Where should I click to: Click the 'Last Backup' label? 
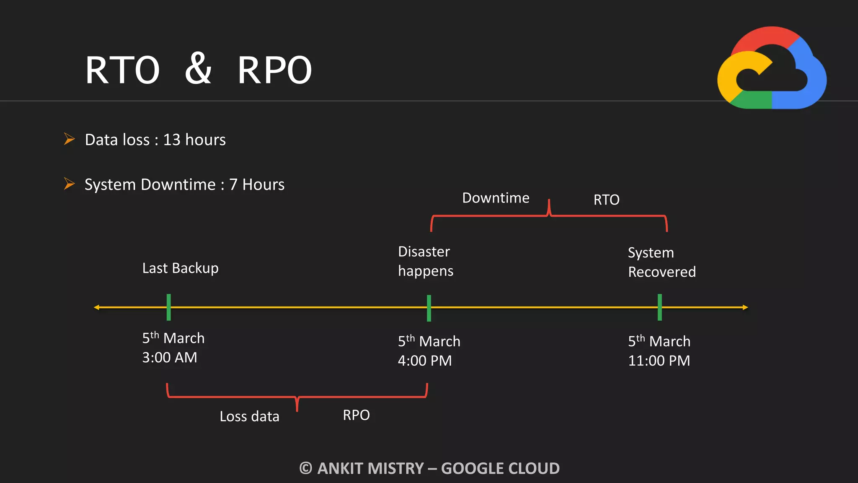click(180, 268)
